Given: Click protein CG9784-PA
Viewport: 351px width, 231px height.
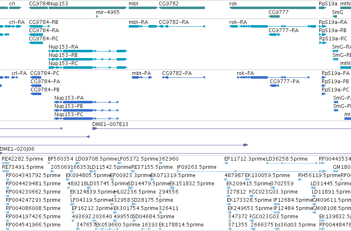Looking at the screenshot, I should coord(36,86).
